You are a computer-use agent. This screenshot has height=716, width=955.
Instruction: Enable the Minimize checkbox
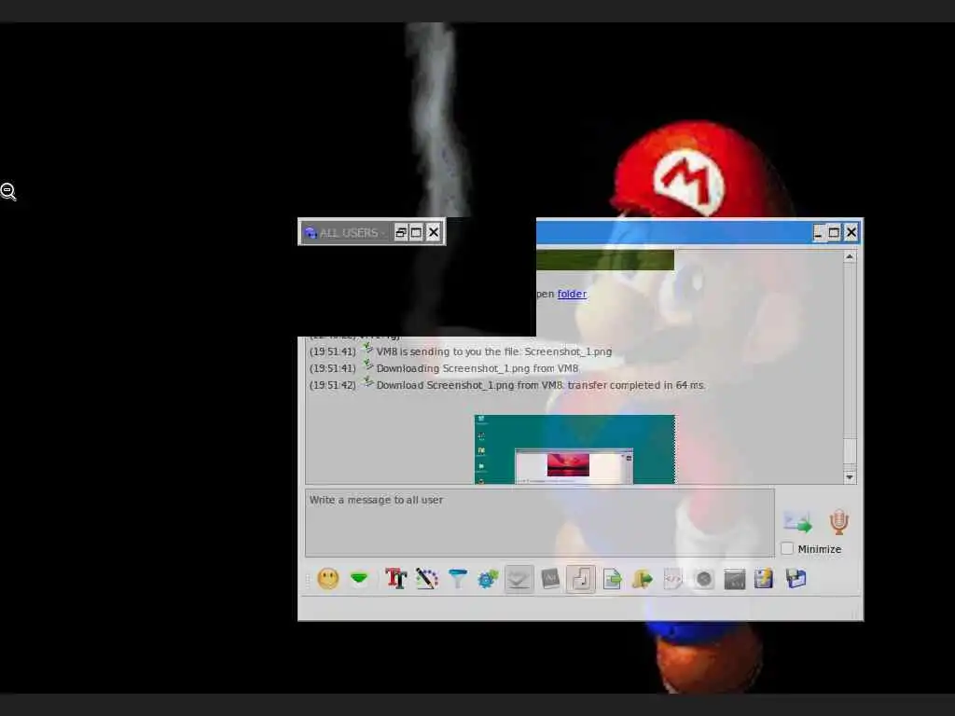787,548
